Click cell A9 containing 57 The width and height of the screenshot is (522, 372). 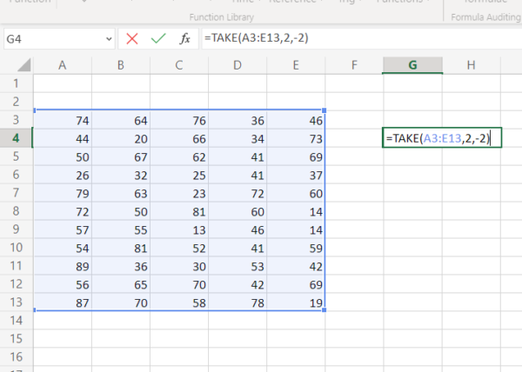(63, 229)
